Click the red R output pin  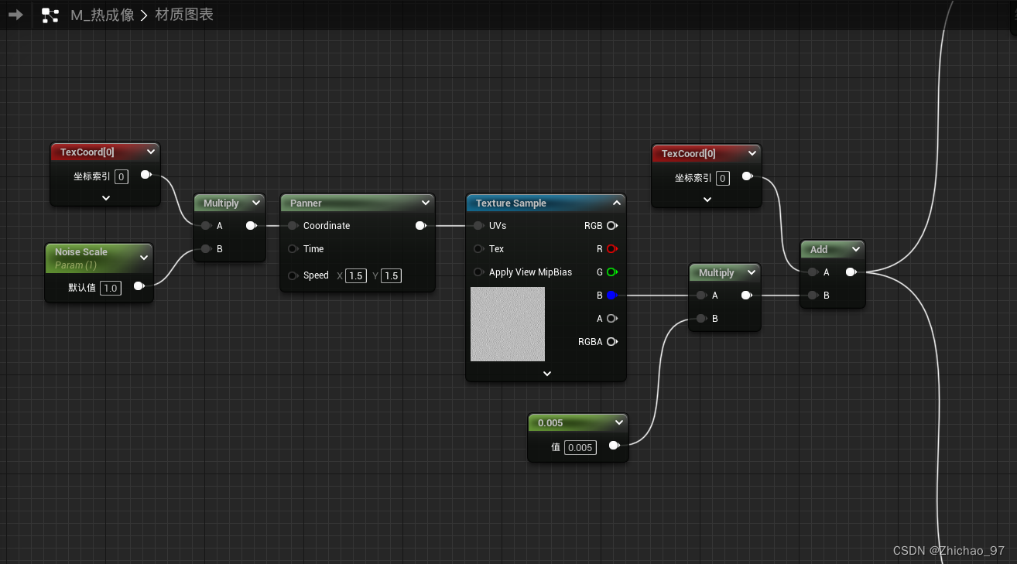612,249
